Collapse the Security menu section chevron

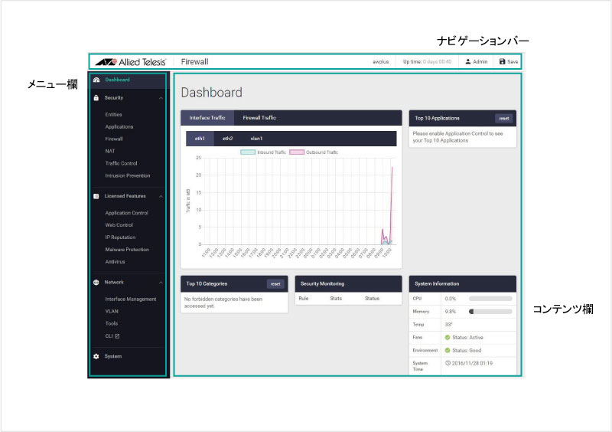[161, 98]
